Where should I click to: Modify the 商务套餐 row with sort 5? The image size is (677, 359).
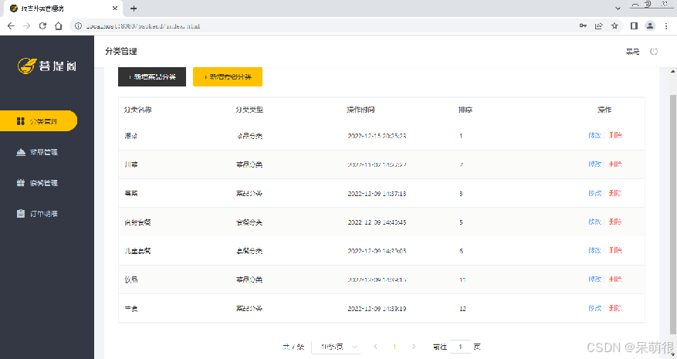point(594,222)
